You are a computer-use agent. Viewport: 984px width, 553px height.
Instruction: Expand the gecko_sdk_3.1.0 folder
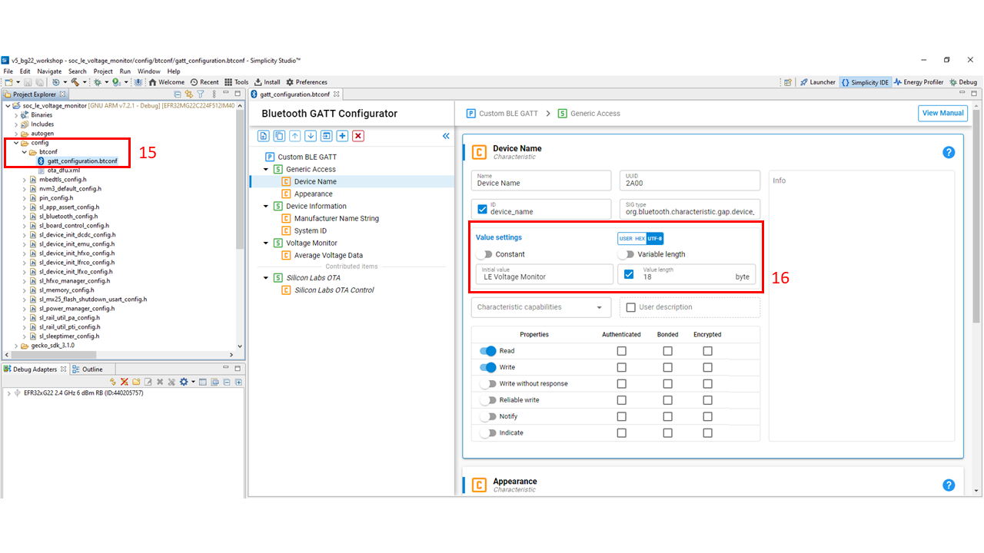(16, 346)
